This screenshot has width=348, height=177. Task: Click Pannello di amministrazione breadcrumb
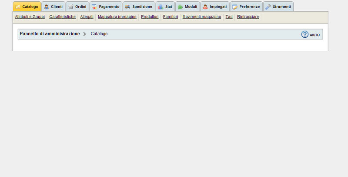(x=50, y=34)
